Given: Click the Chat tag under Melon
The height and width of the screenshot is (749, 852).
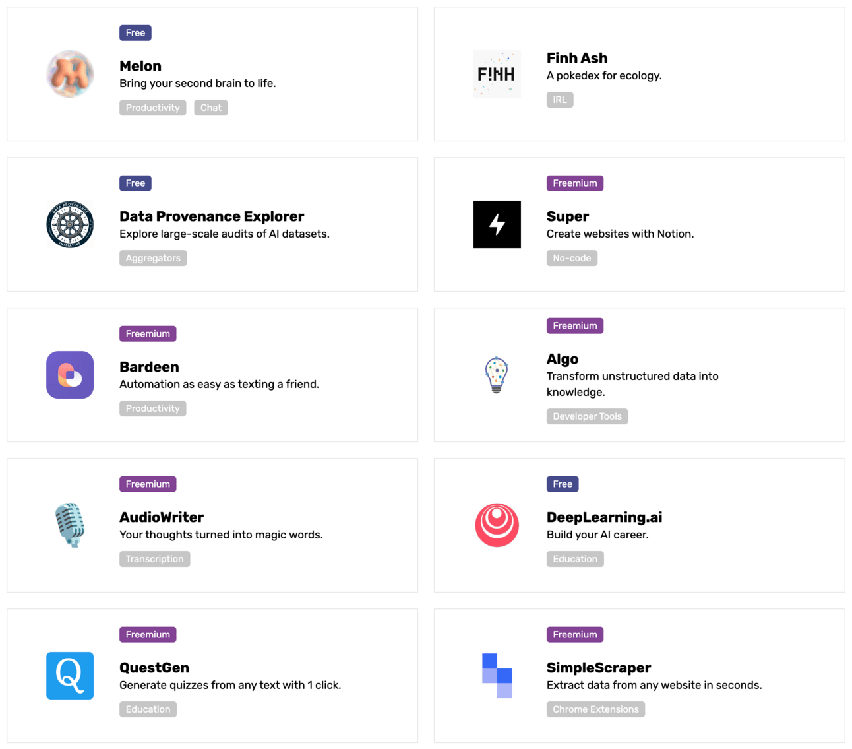Looking at the screenshot, I should pyautogui.click(x=210, y=108).
